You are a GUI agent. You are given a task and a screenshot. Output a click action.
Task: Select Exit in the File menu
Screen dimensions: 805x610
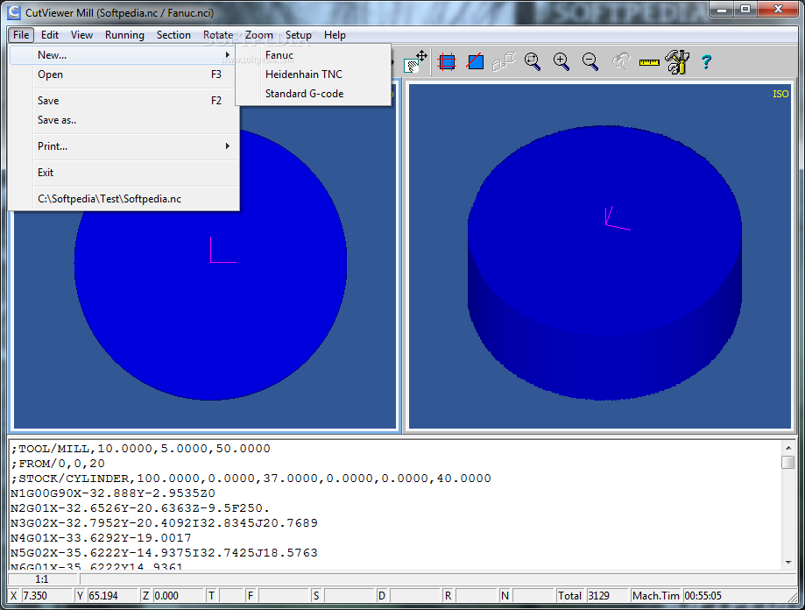tap(124, 173)
